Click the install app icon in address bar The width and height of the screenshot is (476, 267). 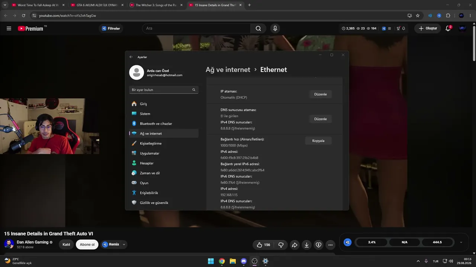tap(409, 16)
